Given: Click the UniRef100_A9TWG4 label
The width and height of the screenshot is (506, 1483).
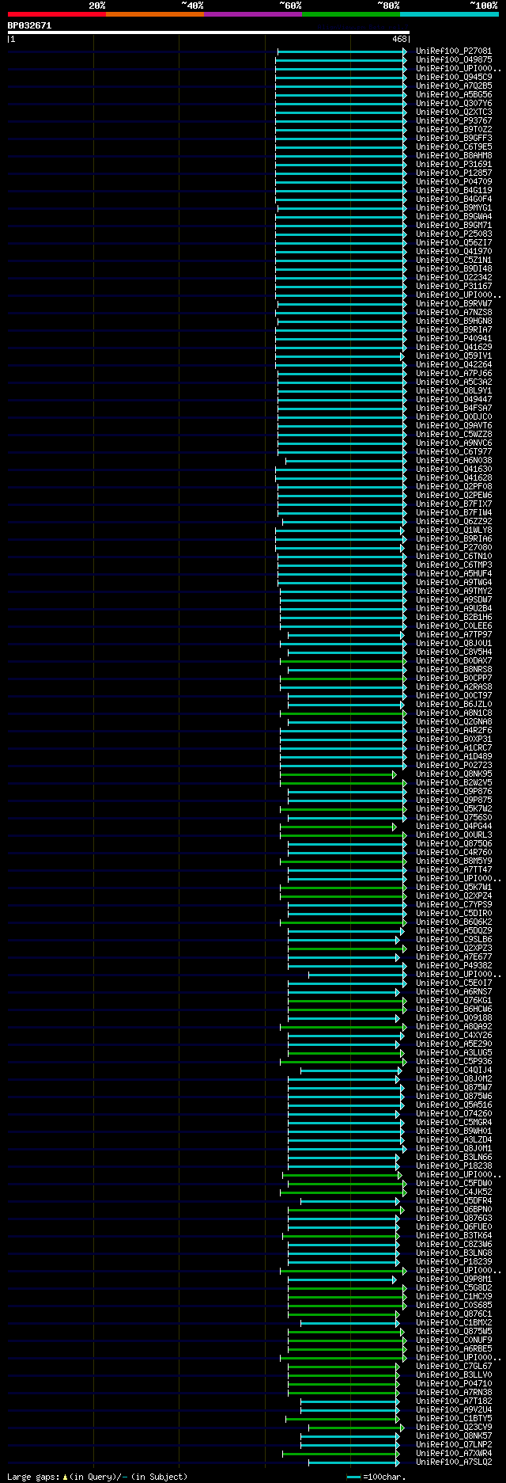Looking at the screenshot, I should pyautogui.click(x=454, y=583).
